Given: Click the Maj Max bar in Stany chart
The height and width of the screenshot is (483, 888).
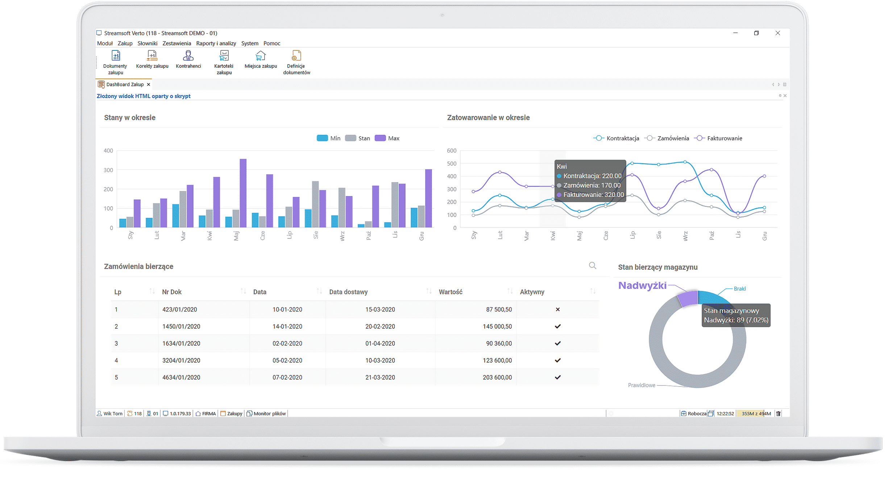Looking at the screenshot, I should (243, 193).
